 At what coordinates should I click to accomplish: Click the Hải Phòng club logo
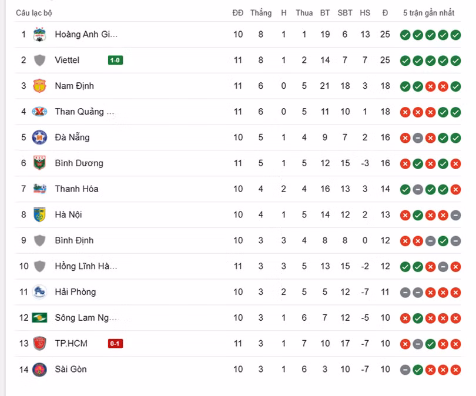pyautogui.click(x=39, y=292)
